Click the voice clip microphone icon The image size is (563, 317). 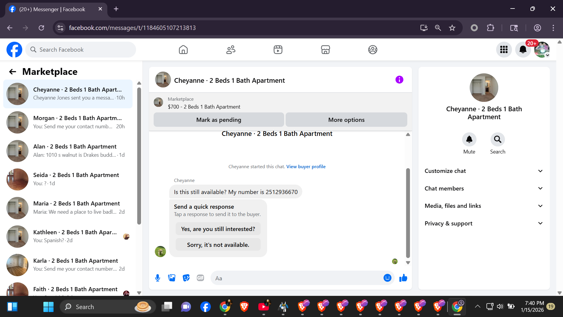[157, 278]
